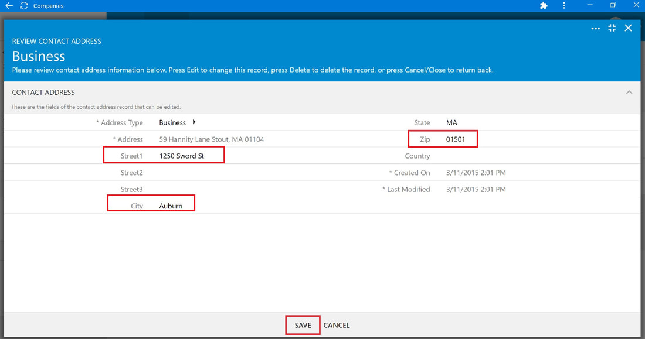Shrink the dialog with the collapse icon

click(612, 28)
